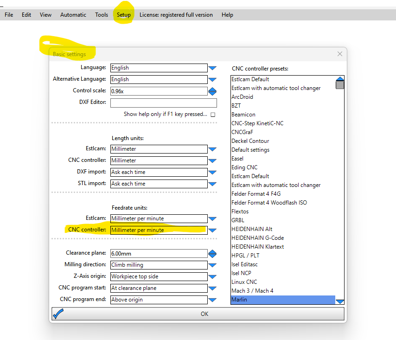Expand the Language dropdown arrow

pyautogui.click(x=212, y=68)
